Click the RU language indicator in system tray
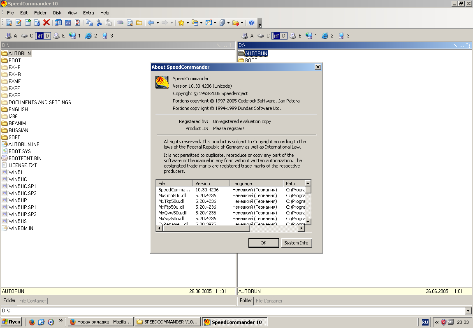The image size is (473, 328). pos(425,322)
